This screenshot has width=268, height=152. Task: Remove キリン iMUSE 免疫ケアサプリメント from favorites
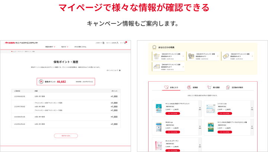[200, 108]
